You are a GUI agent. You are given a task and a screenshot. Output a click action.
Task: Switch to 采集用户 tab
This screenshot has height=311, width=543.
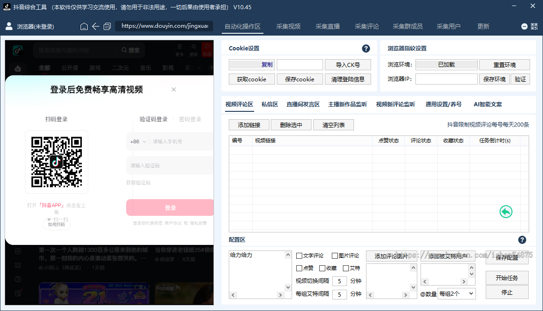(x=448, y=26)
